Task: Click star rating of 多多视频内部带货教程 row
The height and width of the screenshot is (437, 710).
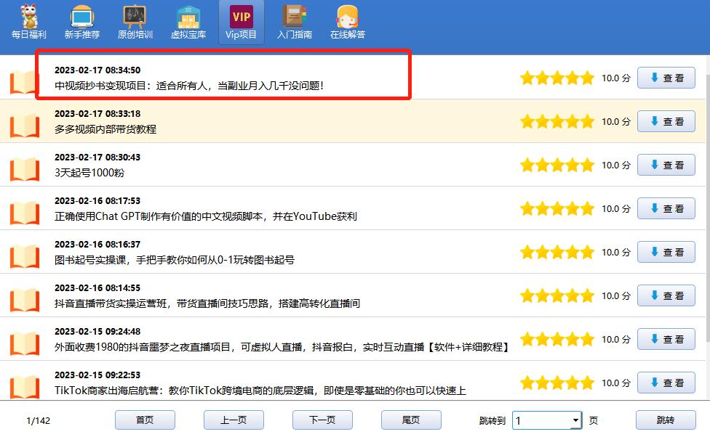Action: tap(557, 121)
